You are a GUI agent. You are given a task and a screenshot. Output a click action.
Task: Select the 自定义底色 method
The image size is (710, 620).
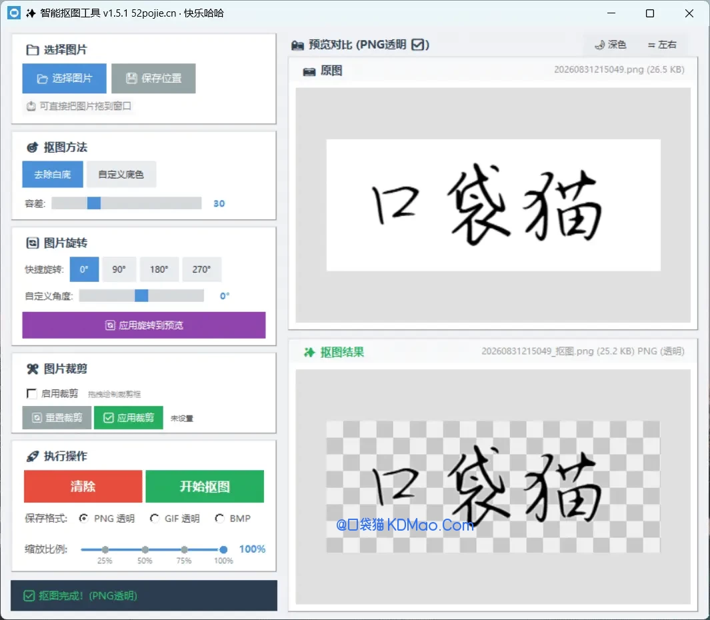click(121, 175)
